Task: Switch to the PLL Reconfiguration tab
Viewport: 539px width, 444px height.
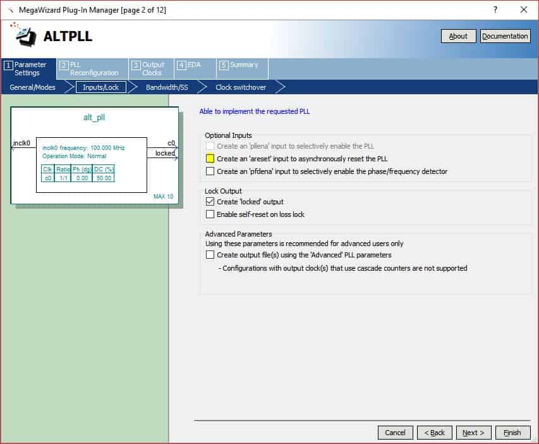Action: [x=90, y=69]
